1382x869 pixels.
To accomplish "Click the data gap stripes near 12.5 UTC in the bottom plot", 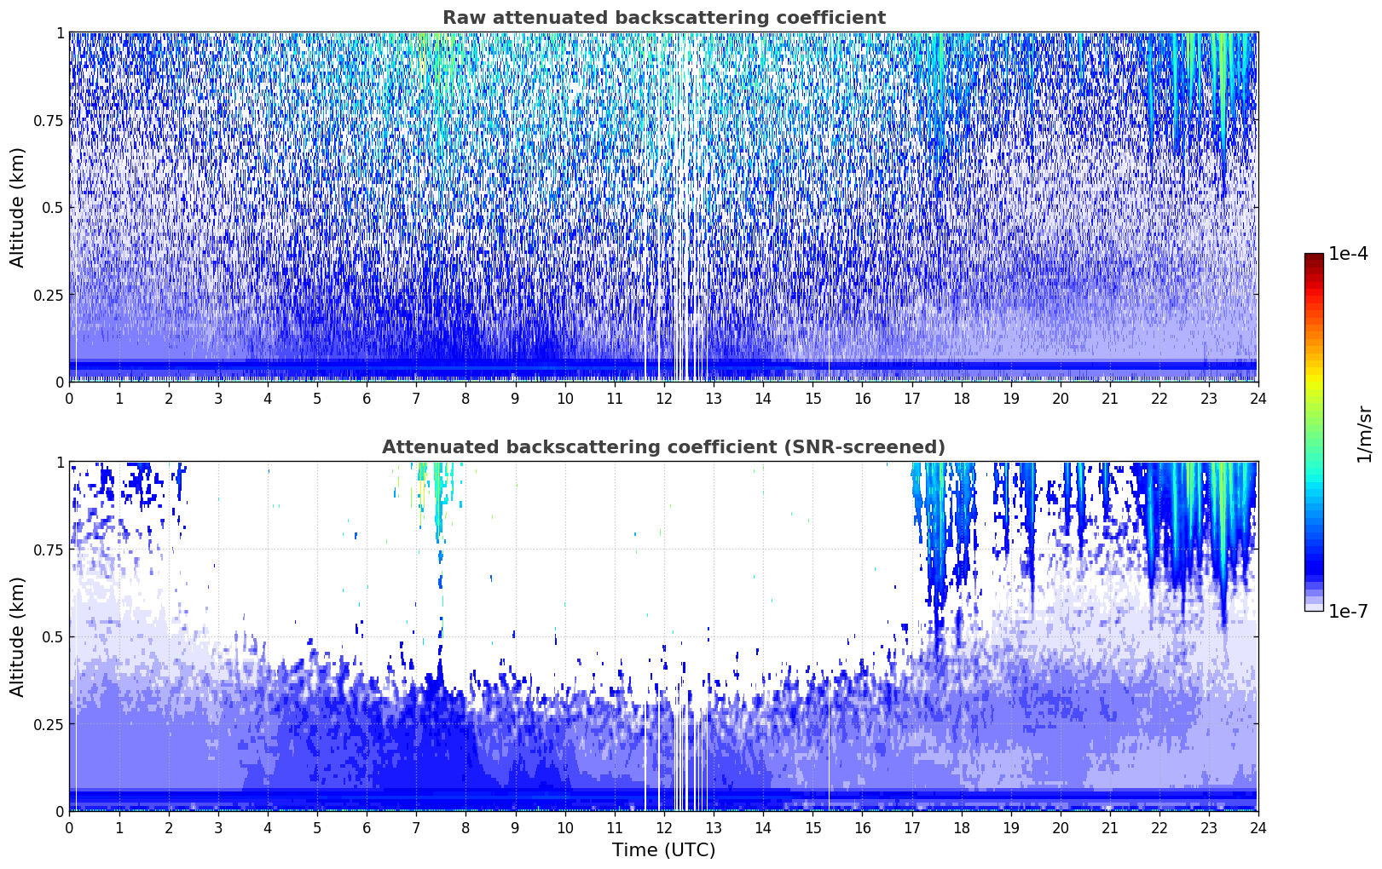I will (686, 758).
